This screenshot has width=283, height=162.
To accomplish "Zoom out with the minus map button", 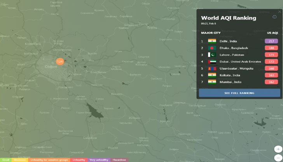I will [278, 157].
